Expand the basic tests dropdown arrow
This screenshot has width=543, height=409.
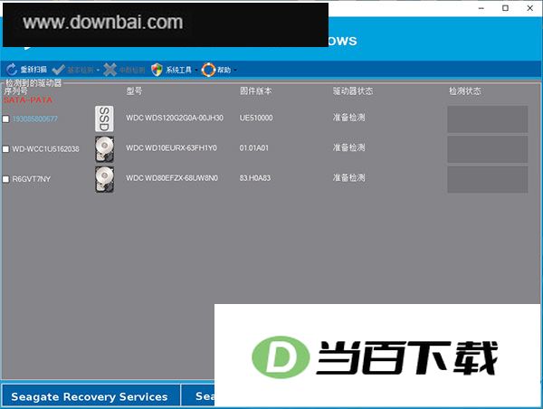pyautogui.click(x=98, y=71)
